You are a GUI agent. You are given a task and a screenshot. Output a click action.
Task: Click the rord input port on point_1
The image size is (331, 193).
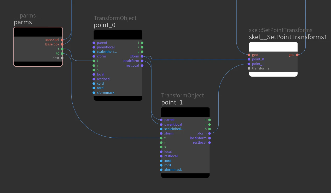[x=161, y=165]
